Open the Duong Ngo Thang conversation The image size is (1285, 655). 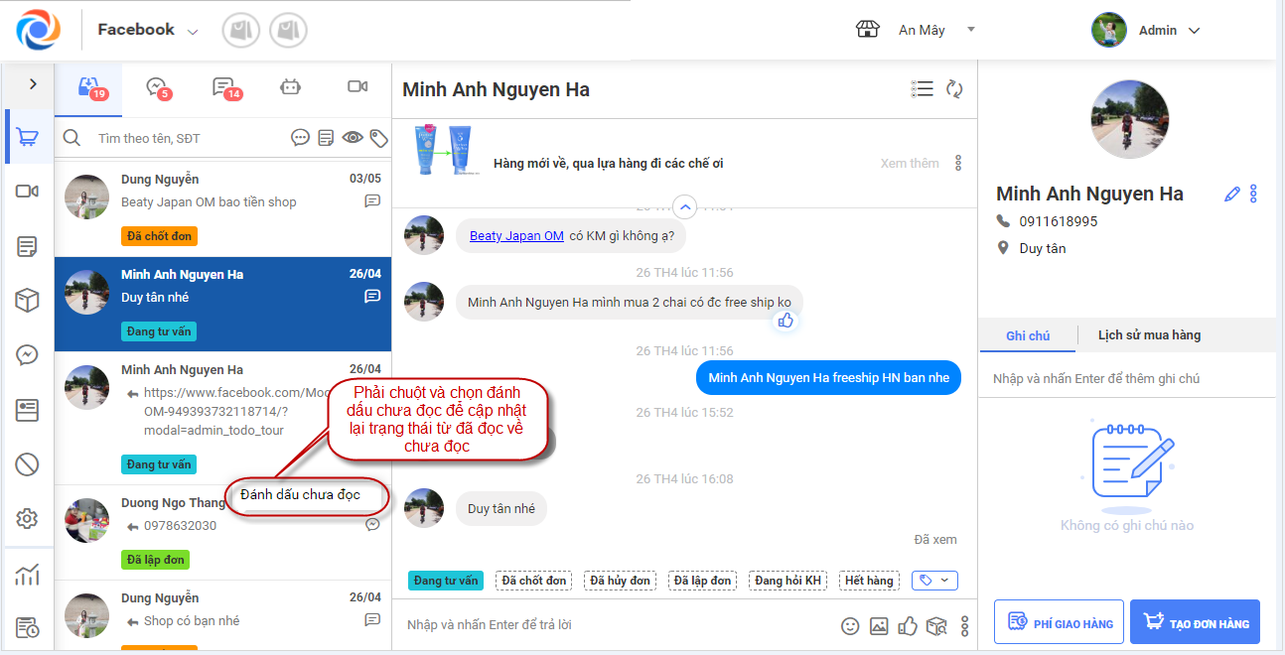coord(223,533)
